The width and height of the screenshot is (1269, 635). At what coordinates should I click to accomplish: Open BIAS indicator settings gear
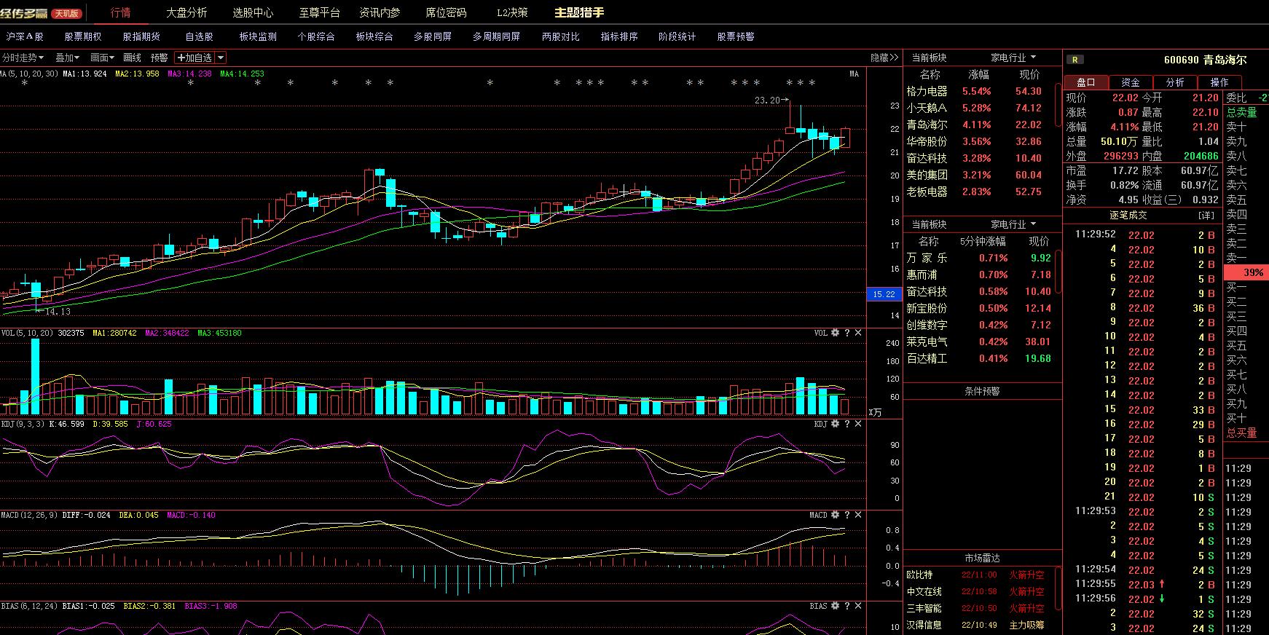tap(835, 606)
